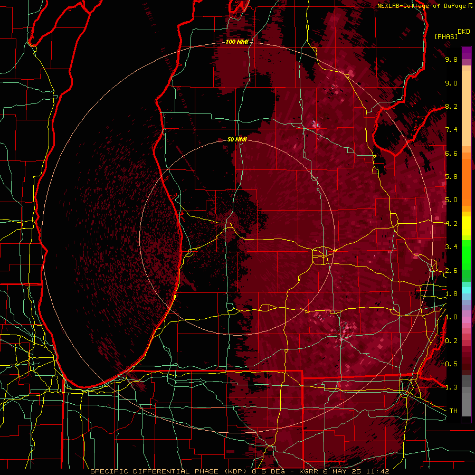Viewport: 475px width, 475px height.
Task: Pick the purple segment at the top of the color bar
Action: pyautogui.click(x=466, y=53)
